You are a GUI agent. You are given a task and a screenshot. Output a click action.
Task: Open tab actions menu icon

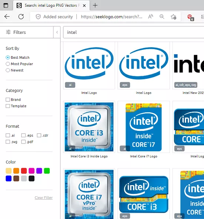click(x=6, y=6)
